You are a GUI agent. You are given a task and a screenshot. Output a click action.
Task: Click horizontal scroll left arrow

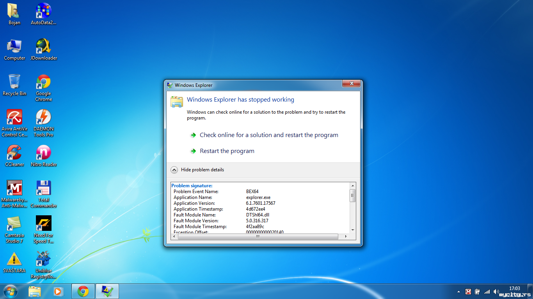tap(174, 236)
